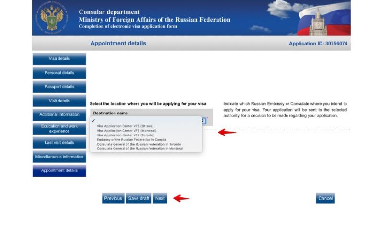Click the Russian coat of arms emblem
368x237 pixels.
52,18
